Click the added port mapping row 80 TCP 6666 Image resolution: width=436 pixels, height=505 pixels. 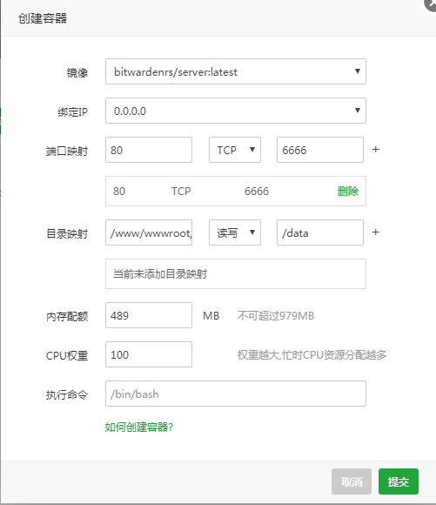[236, 191]
